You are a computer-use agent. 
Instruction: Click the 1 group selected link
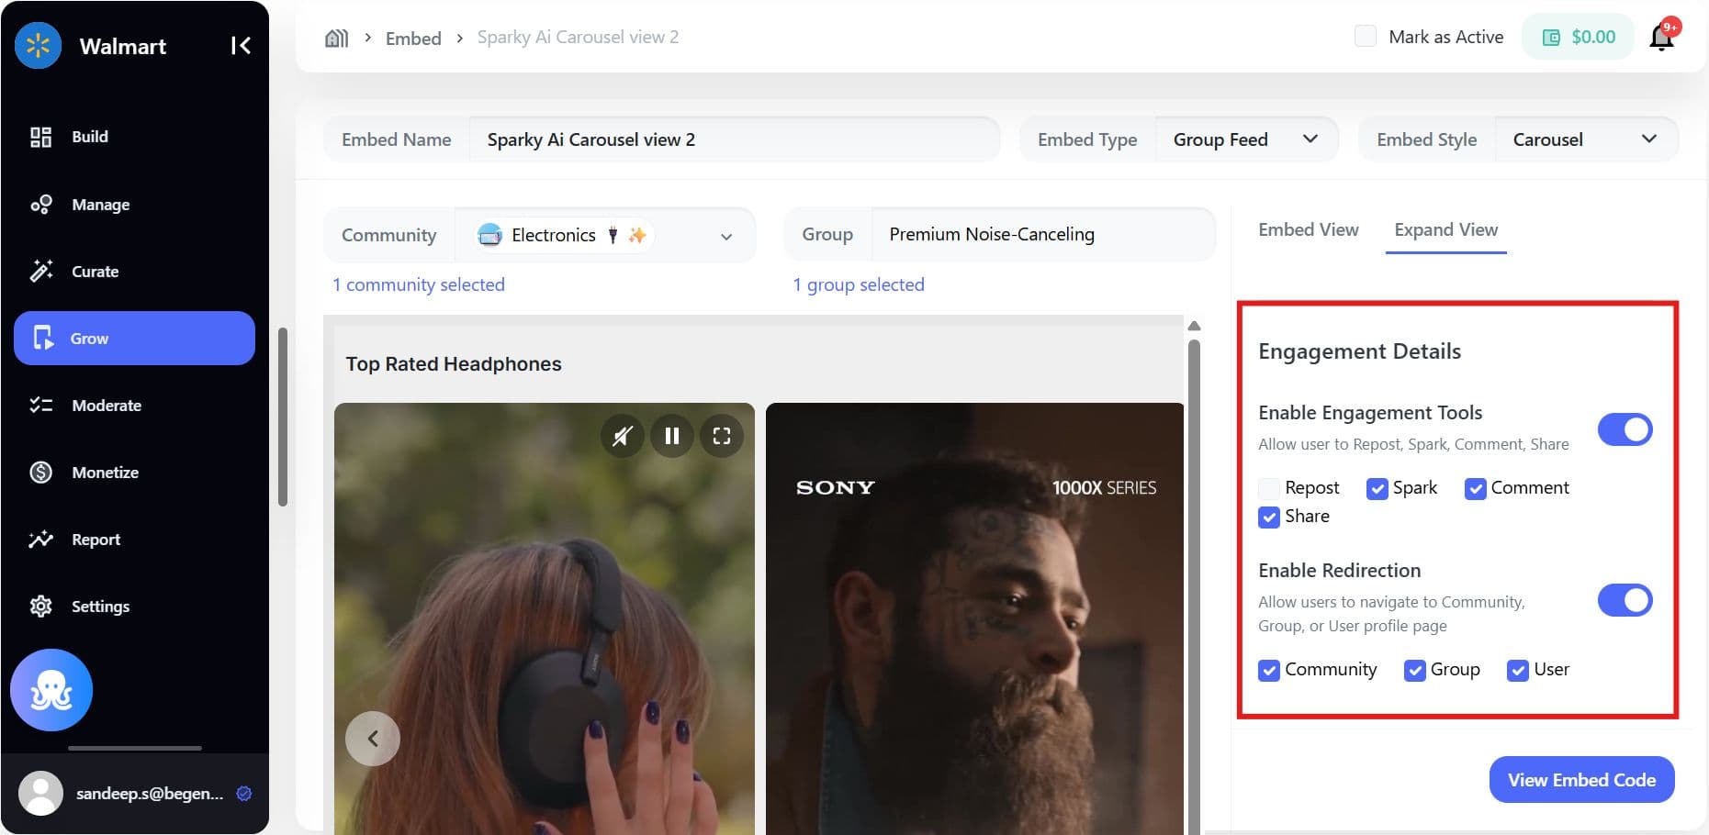click(x=859, y=284)
